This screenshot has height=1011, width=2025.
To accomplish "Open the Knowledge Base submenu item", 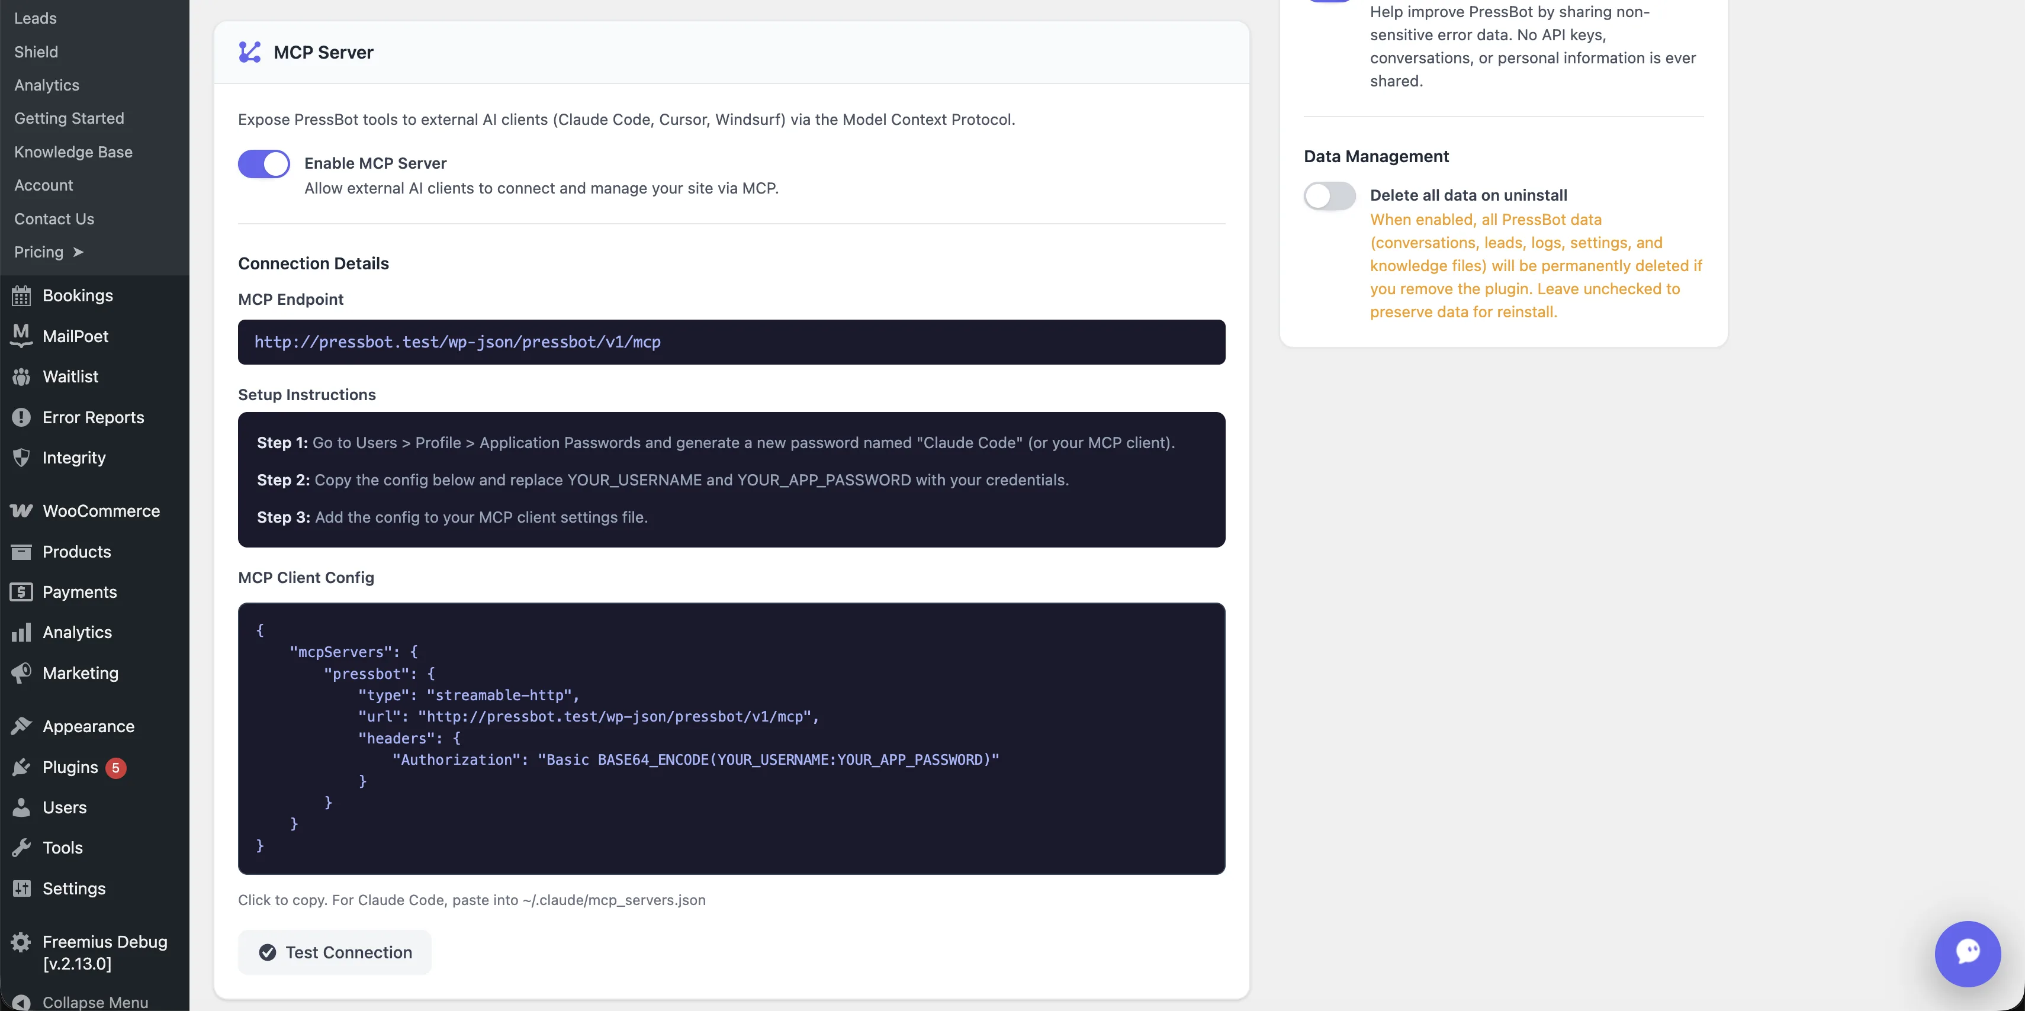I will tap(73, 152).
